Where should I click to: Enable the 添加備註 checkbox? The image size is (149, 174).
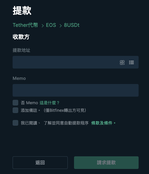coord(15,110)
